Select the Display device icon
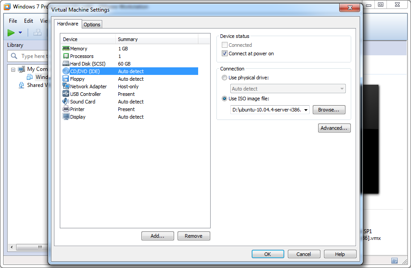This screenshot has width=411, height=268. point(66,117)
